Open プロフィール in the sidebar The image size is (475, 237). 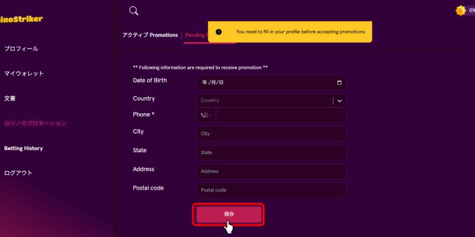[x=21, y=49]
